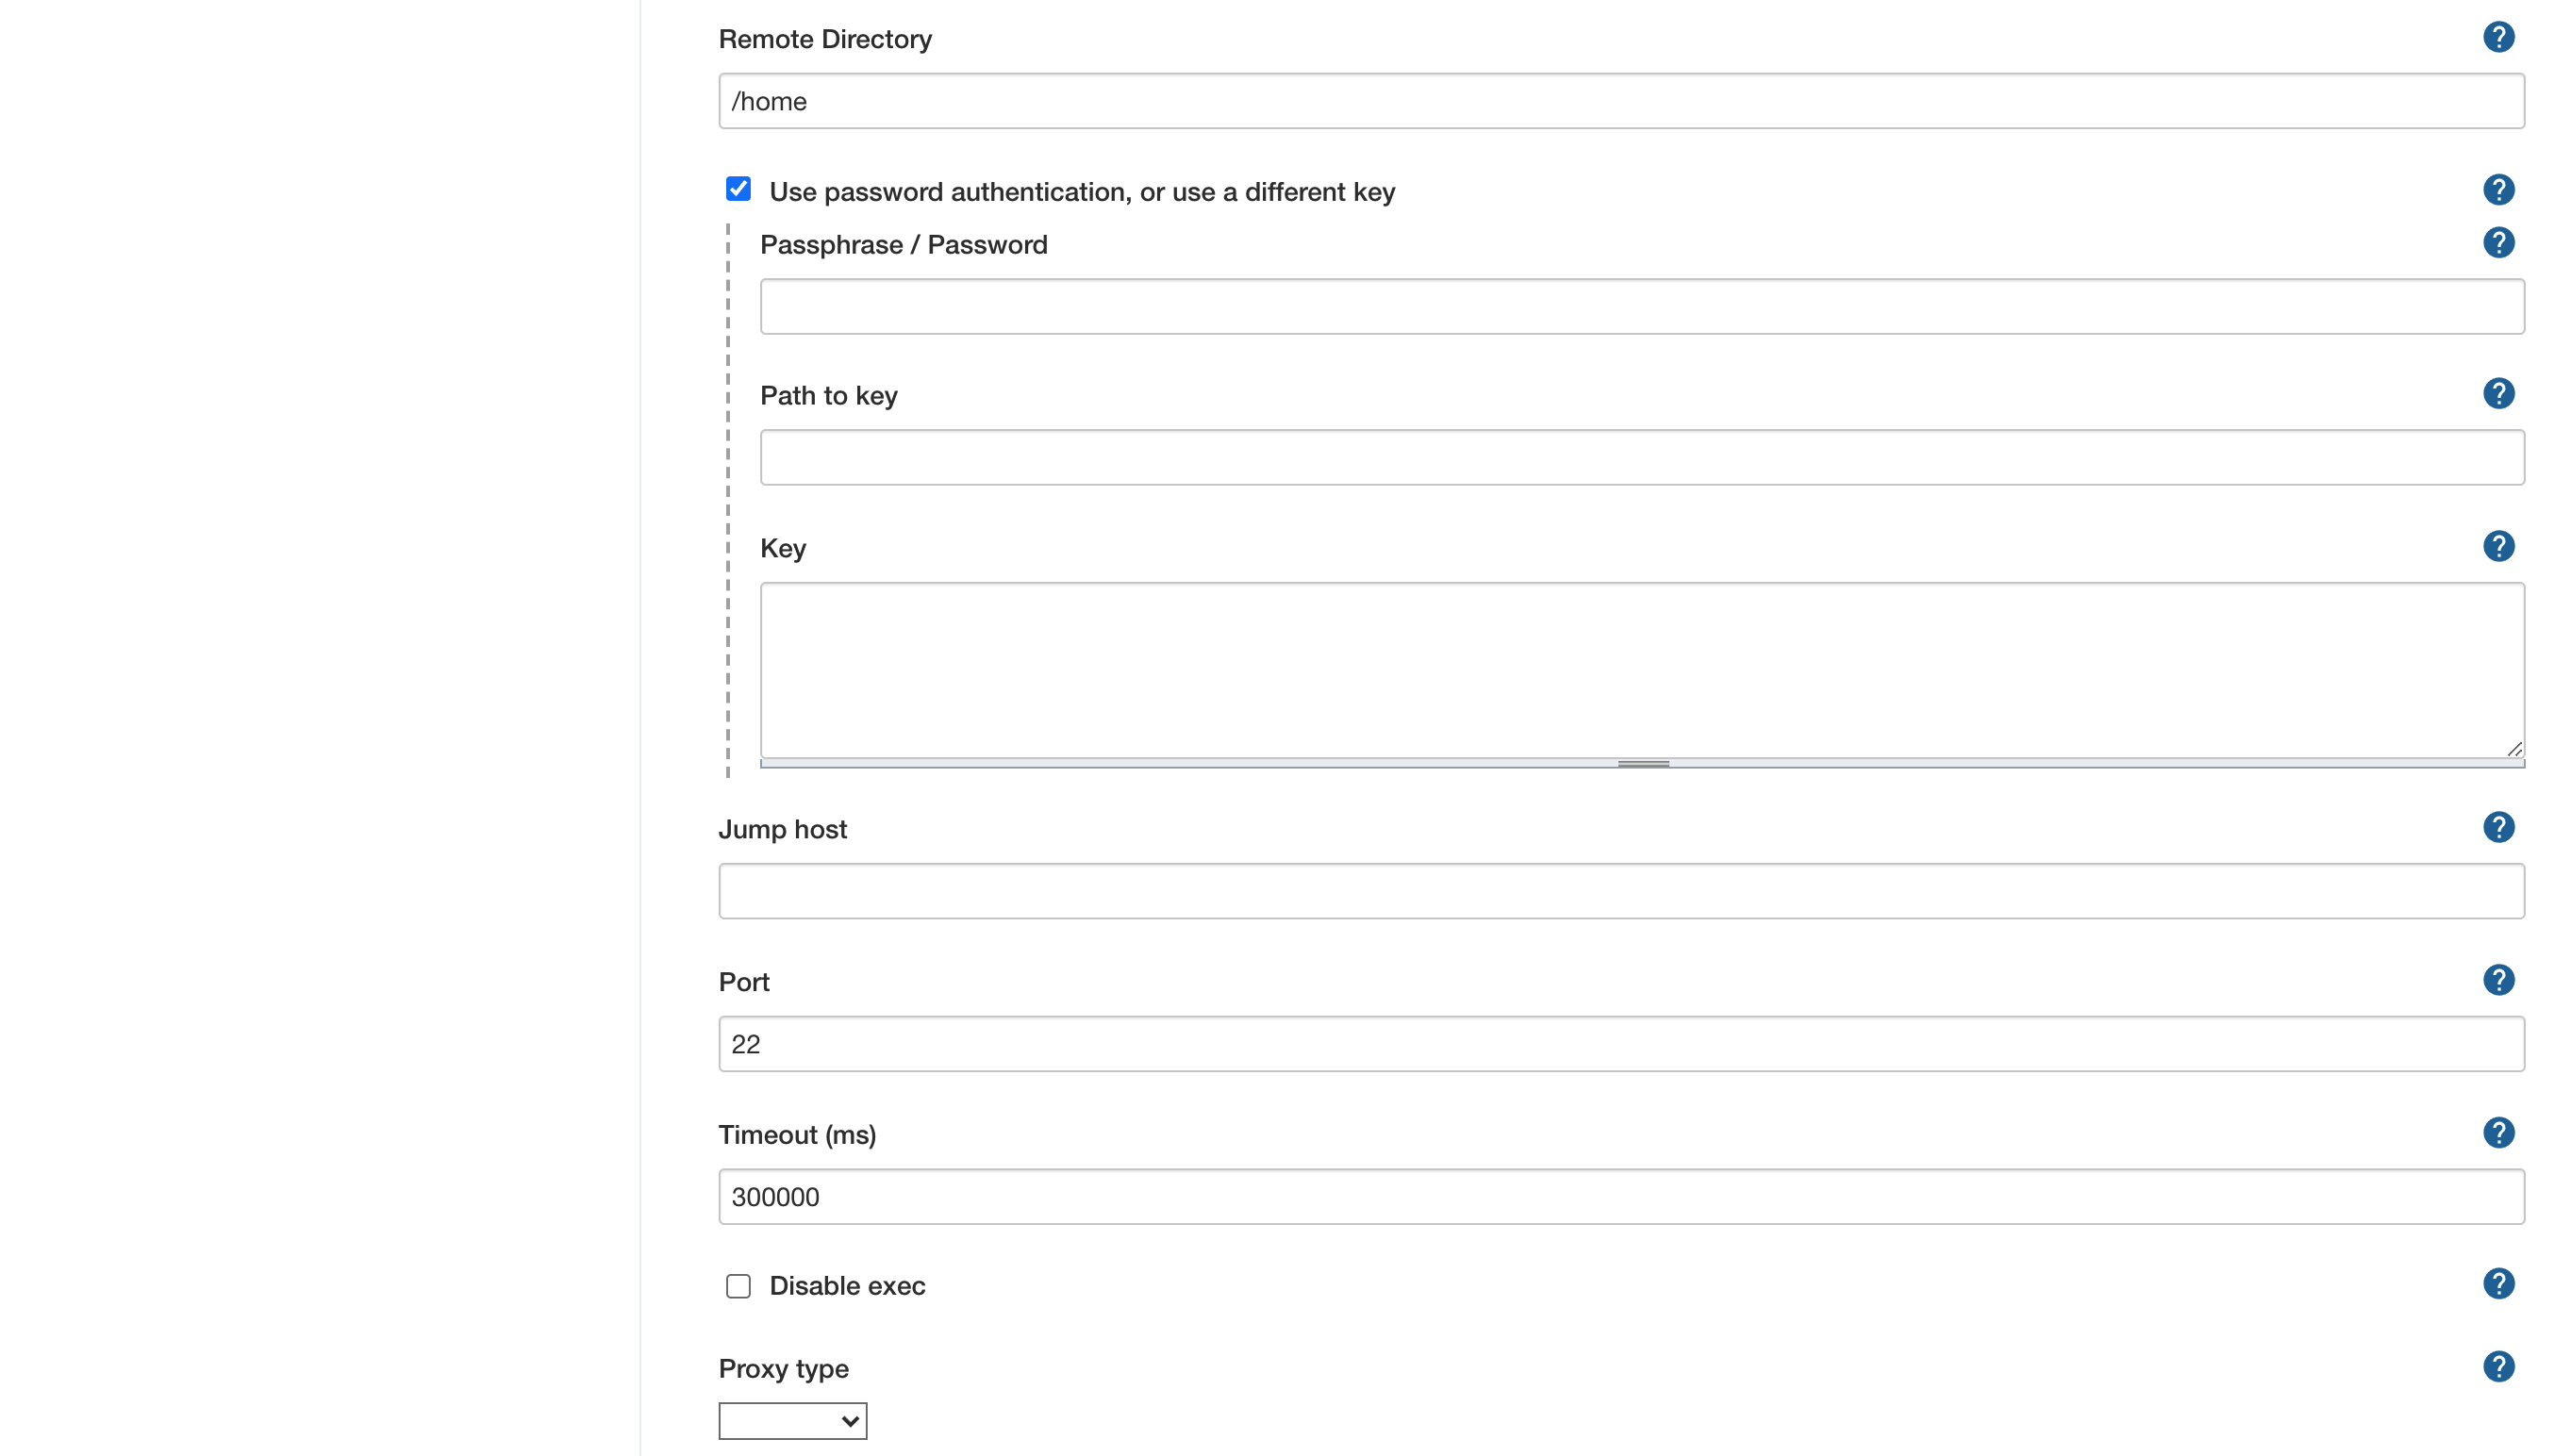Show help for password authentication option
This screenshot has height=1456, width=2571.
tap(2497, 190)
